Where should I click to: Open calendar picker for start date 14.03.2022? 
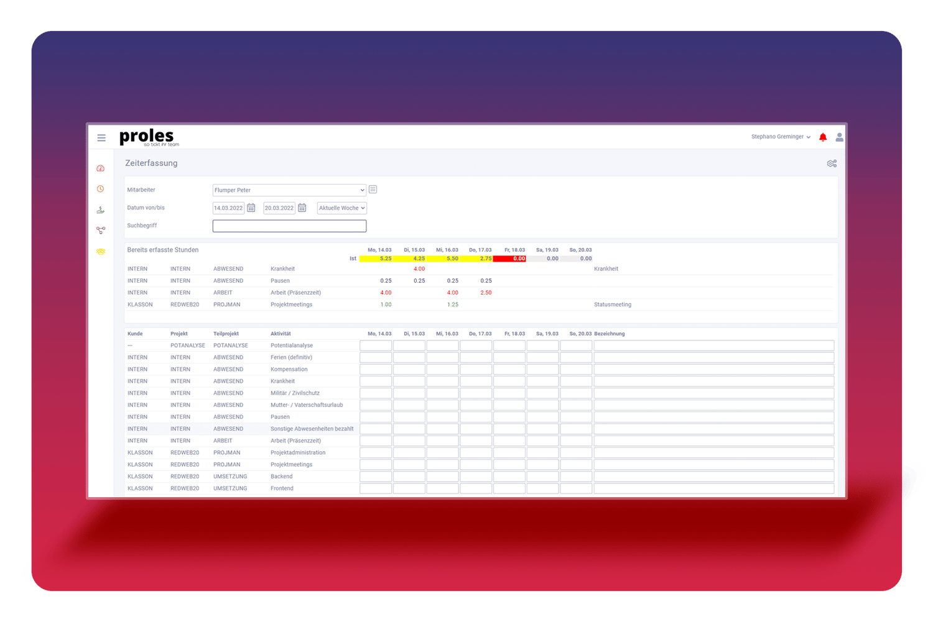pos(251,208)
